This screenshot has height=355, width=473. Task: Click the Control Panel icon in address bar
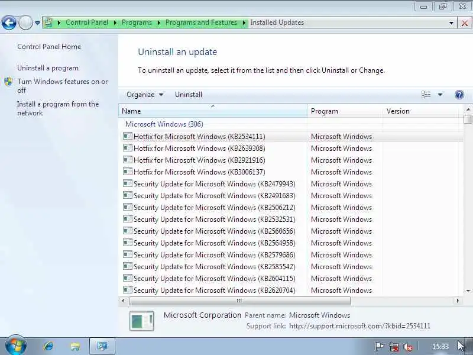tap(48, 22)
